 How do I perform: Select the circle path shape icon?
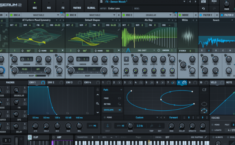point(204,104)
